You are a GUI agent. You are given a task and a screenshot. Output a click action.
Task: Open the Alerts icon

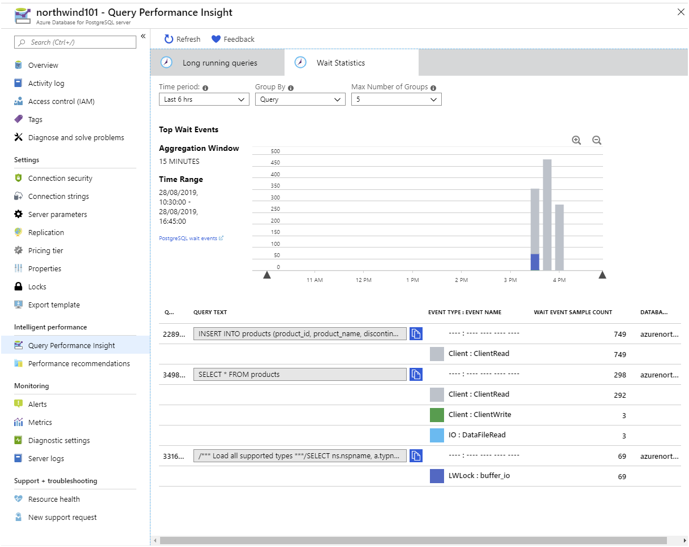19,404
